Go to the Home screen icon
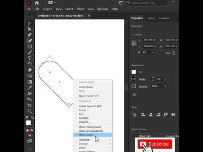This screenshot has width=203, height=152. point(37,3)
